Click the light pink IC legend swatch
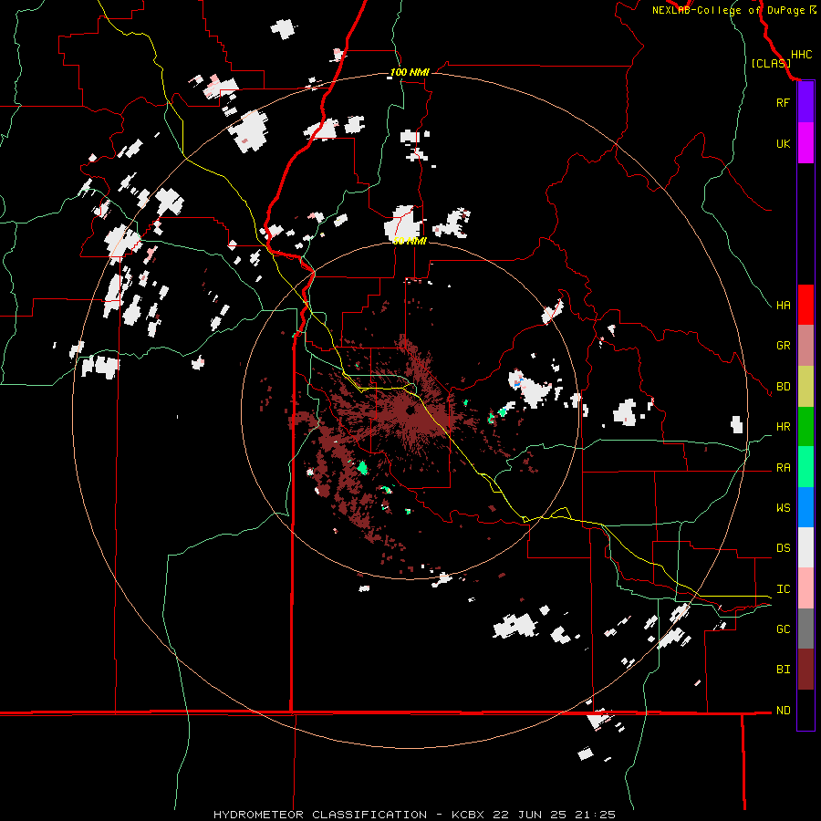The image size is (821, 821). (x=805, y=588)
